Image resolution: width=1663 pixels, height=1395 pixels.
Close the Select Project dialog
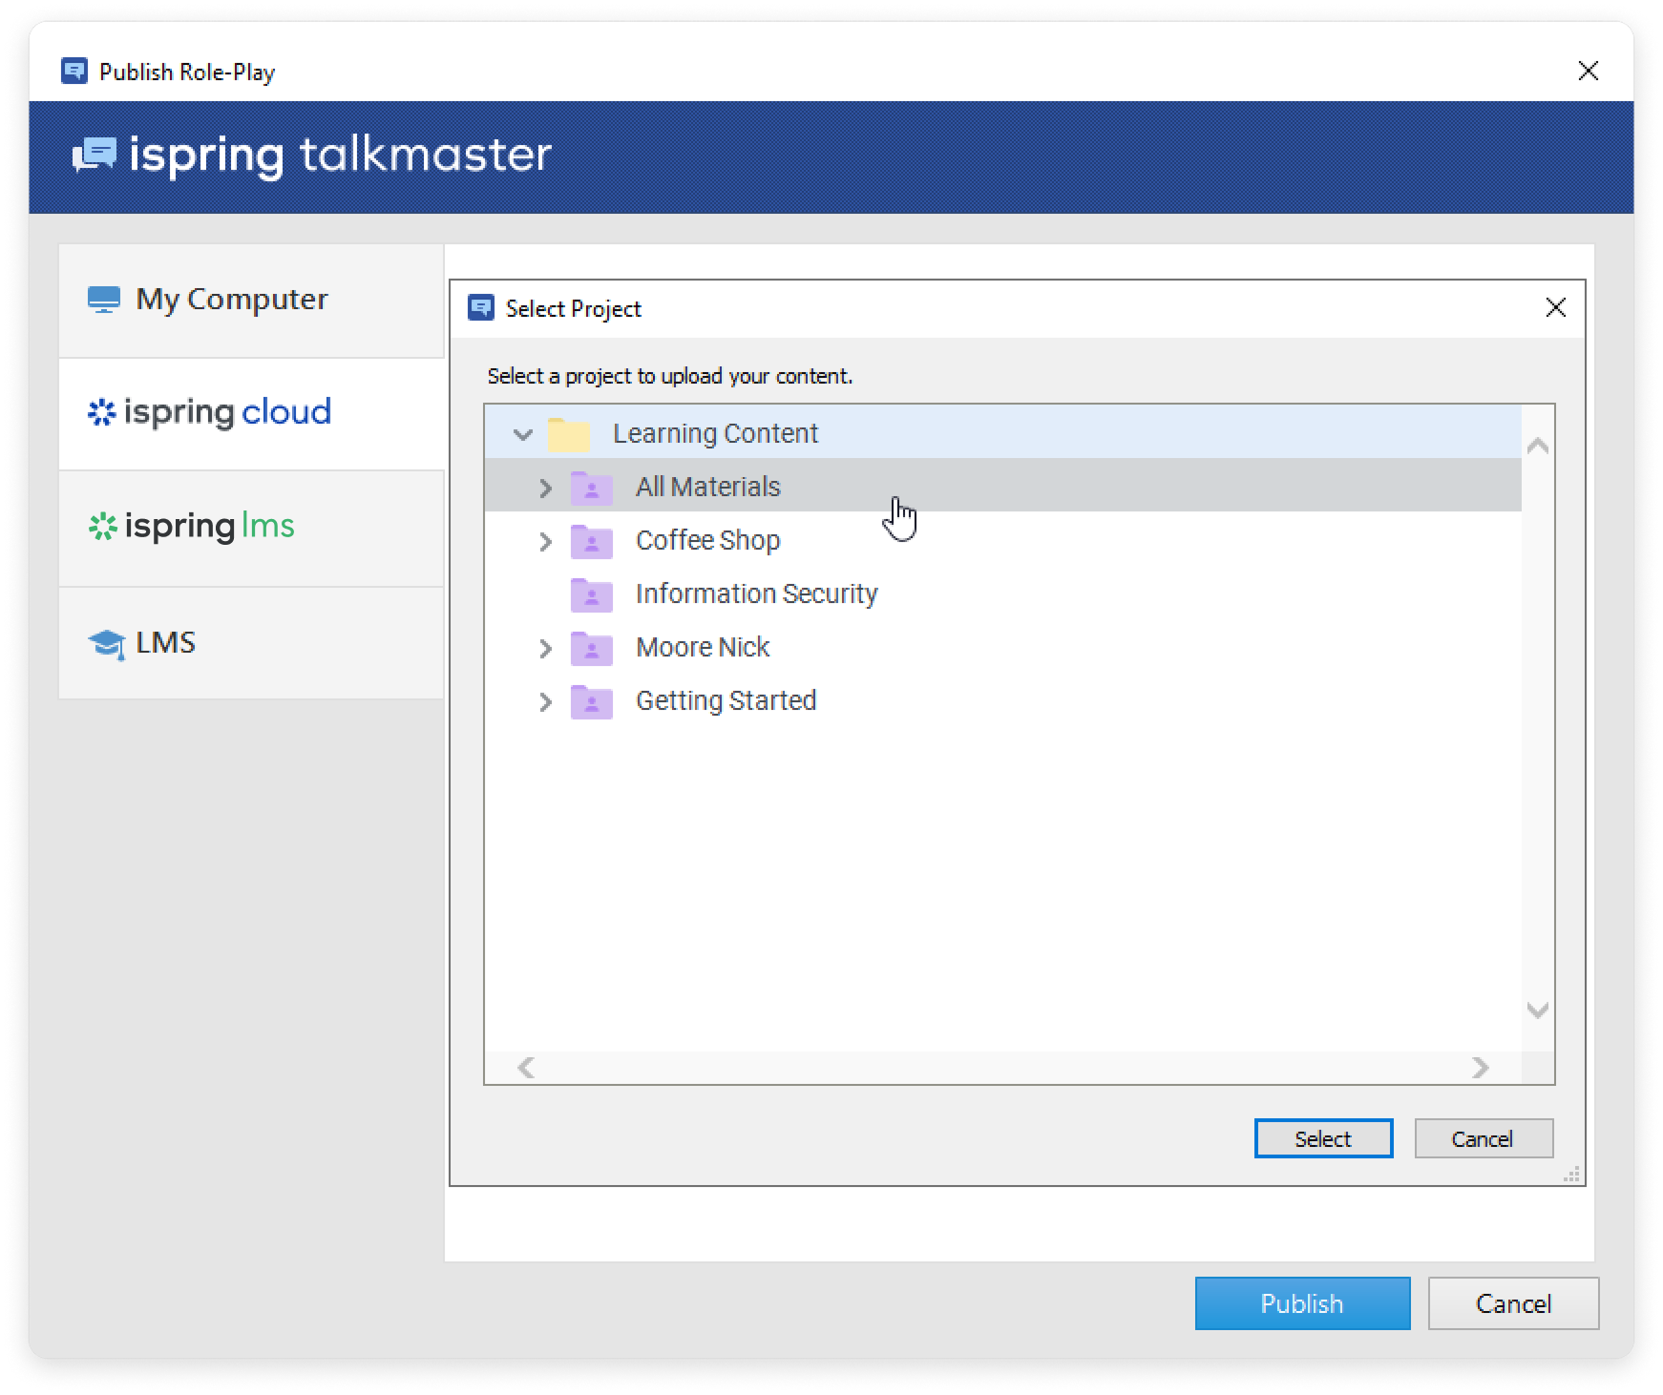[x=1555, y=307]
